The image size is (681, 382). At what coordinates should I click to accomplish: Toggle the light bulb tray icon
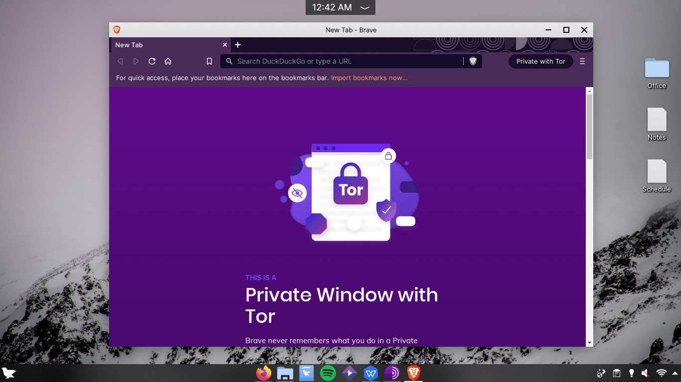631,373
